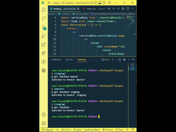Start server with Go Live
Image resolution: width=176 pixels, height=132 pixels.
coord(108,130)
